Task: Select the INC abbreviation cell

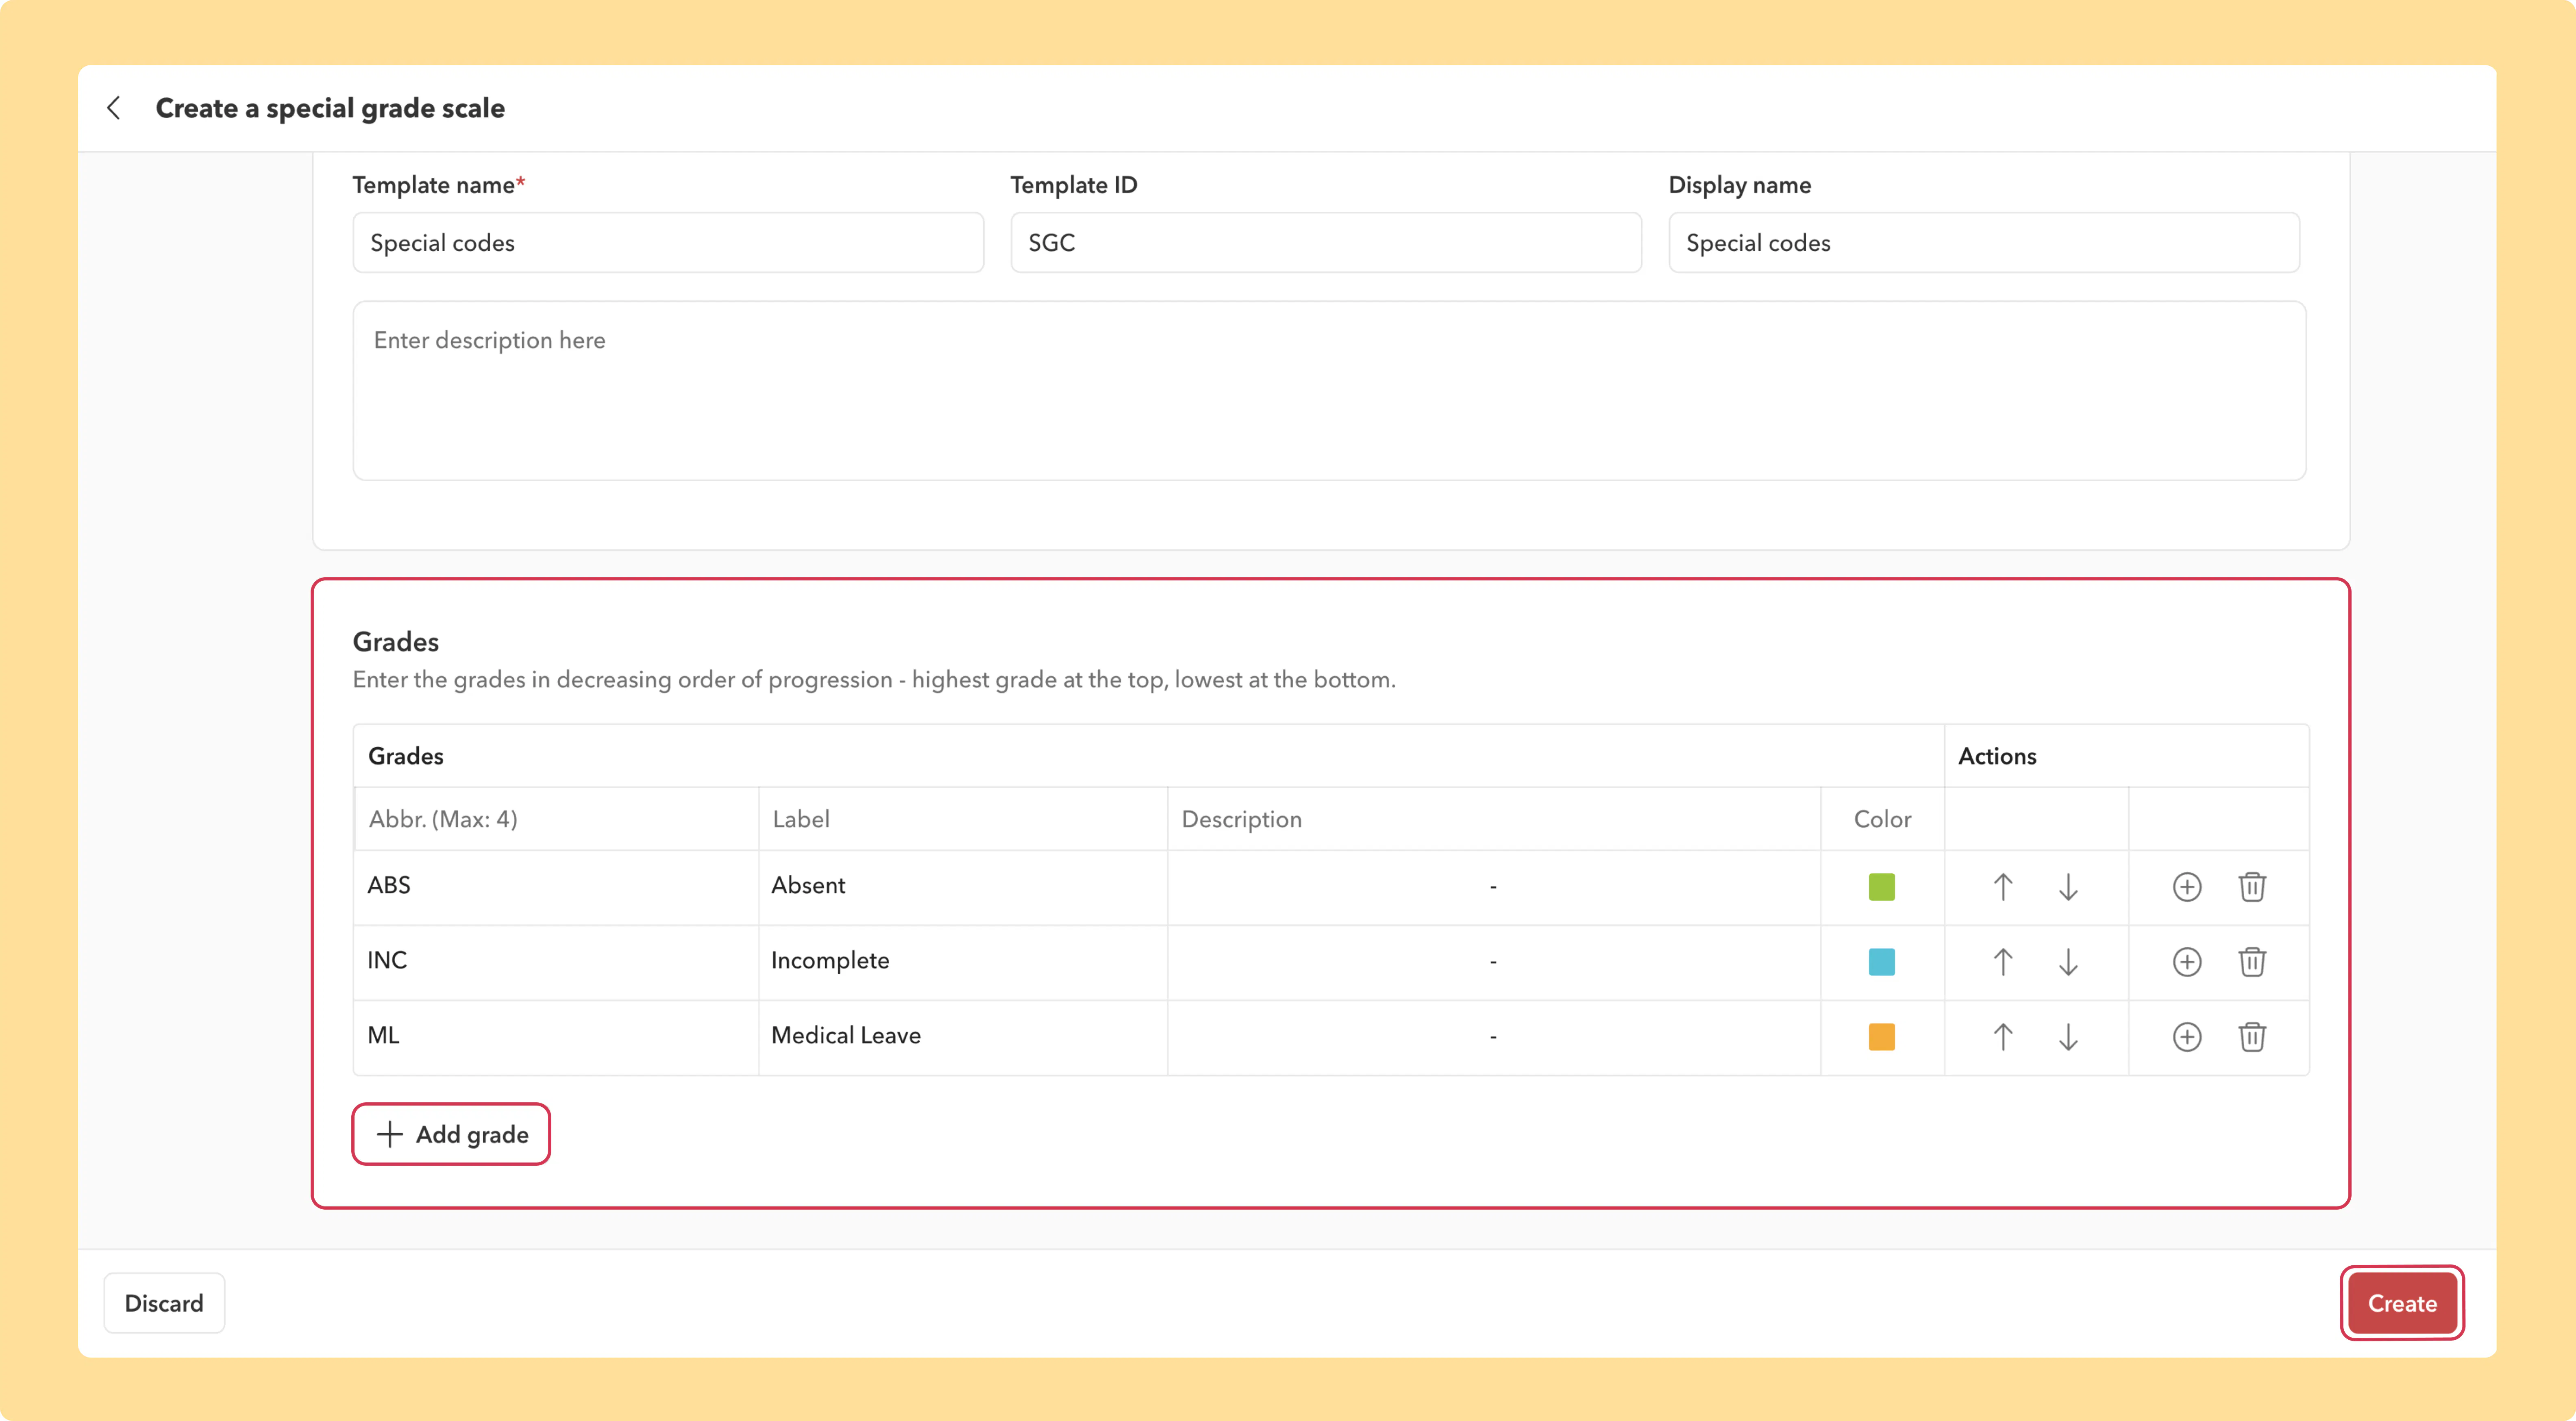Action: click(x=556, y=962)
